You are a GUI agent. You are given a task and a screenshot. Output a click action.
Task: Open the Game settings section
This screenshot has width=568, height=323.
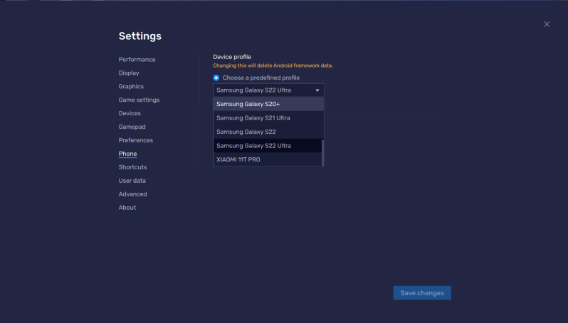[139, 100]
